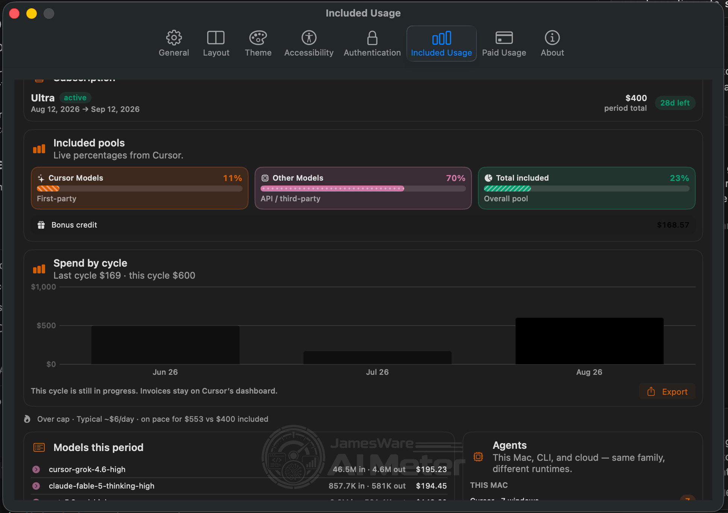The image size is (728, 513).
Task: Minimize the Included Usage window
Action: pos(32,14)
